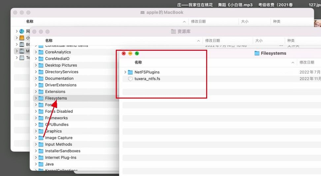The width and height of the screenshot is (321, 176).
Task: Select the Fonts Disabled folder icon
Action: coord(41,111)
